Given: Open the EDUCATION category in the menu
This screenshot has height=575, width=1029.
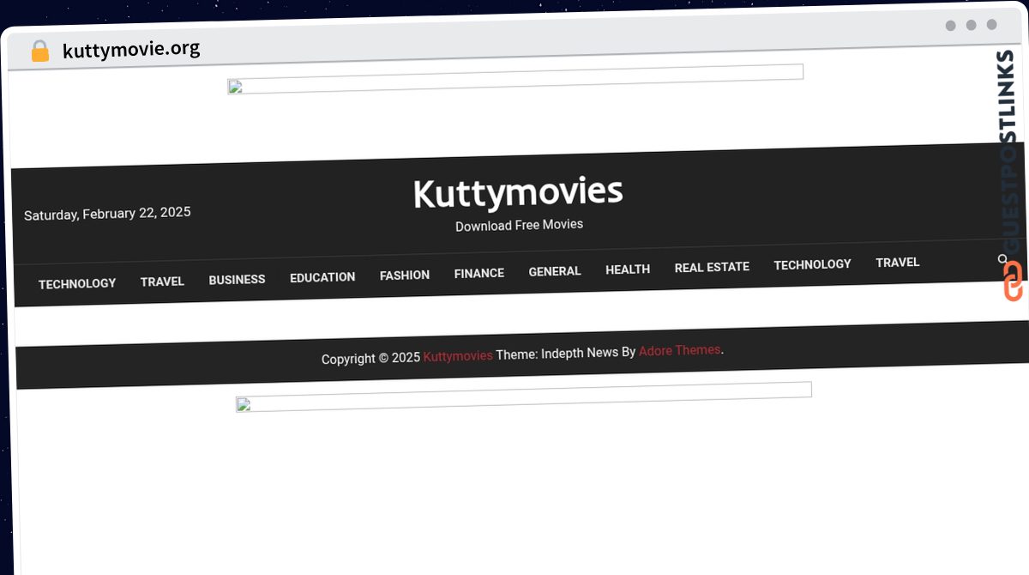Looking at the screenshot, I should click(322, 277).
